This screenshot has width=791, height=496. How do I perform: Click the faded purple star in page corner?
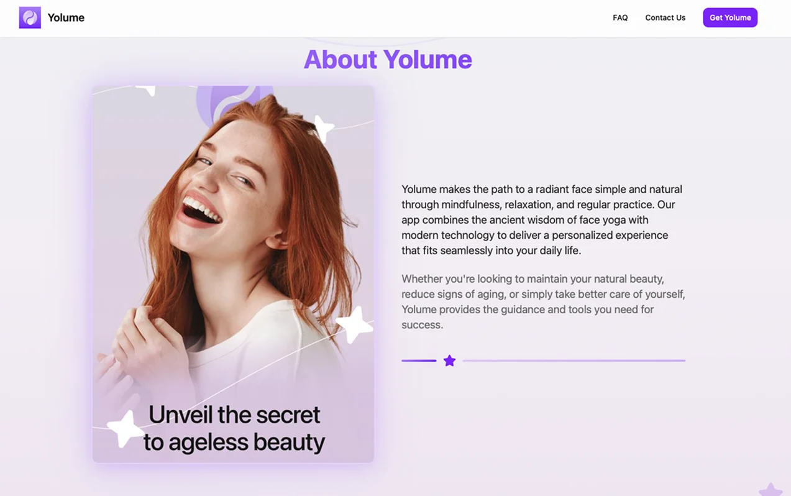pyautogui.click(x=770, y=490)
